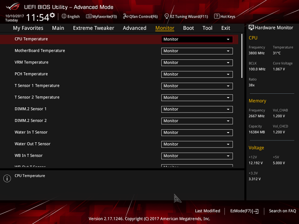Select the VRM Temperature label
Image resolution: width=299 pixels, height=224 pixels.
point(31,62)
